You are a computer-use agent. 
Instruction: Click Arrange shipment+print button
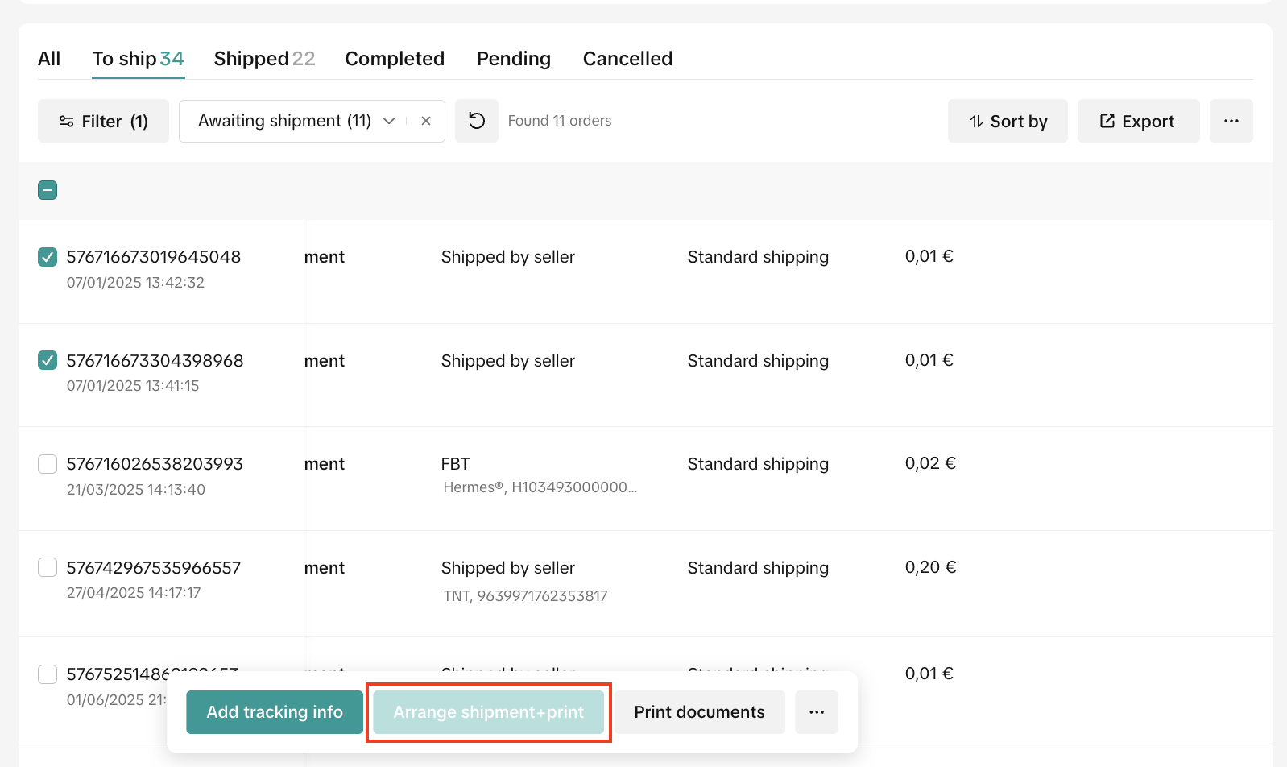[x=489, y=712]
